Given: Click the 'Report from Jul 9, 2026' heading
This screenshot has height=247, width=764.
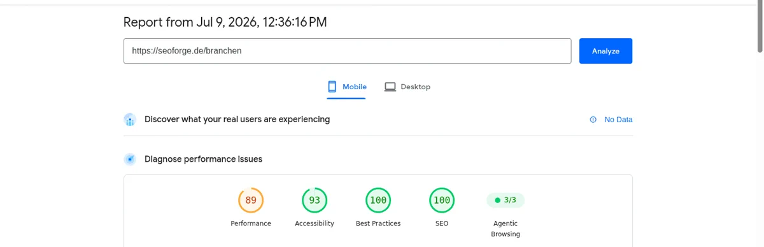Looking at the screenshot, I should pyautogui.click(x=225, y=22).
